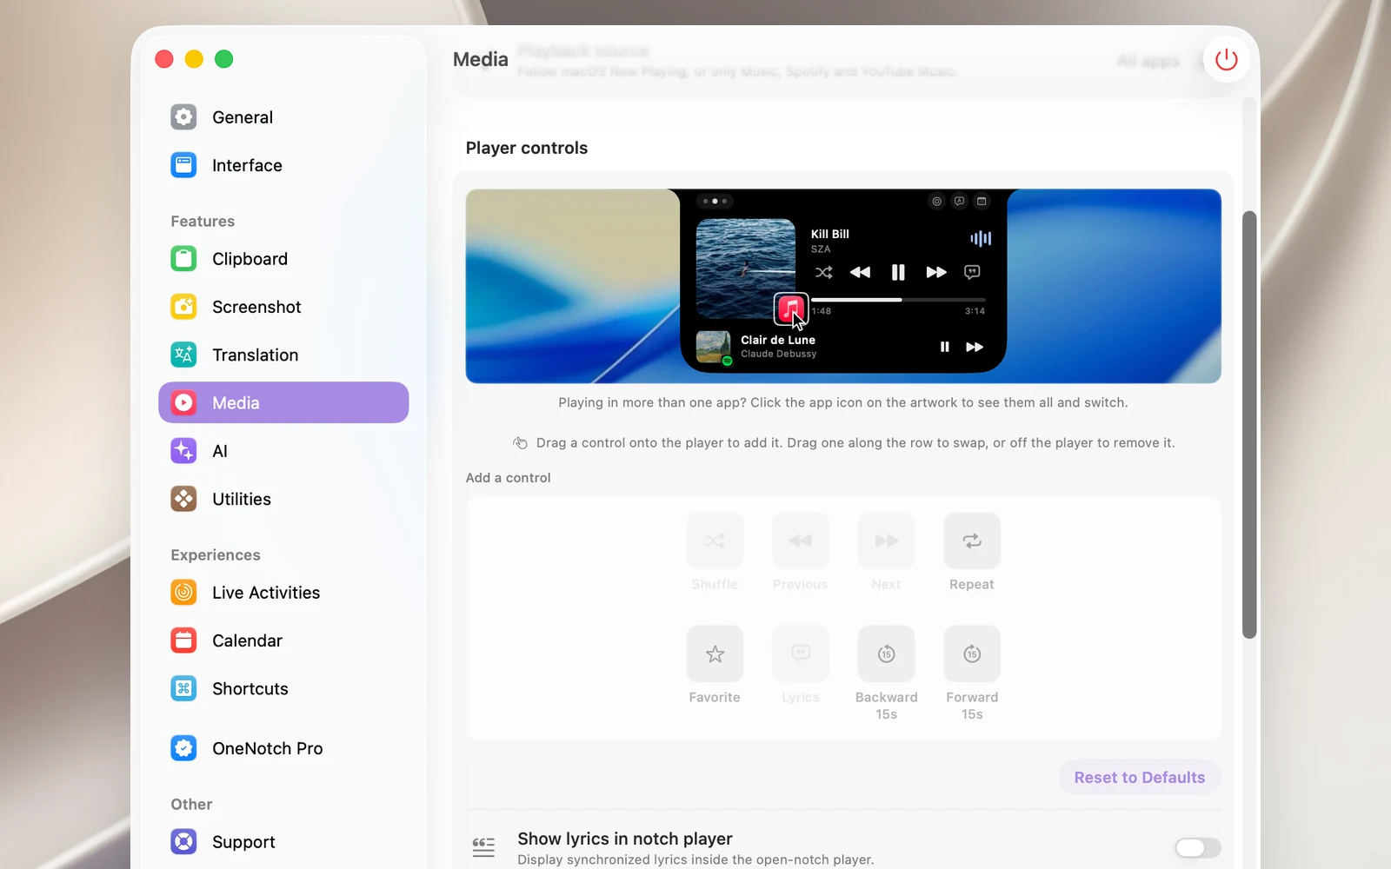The height and width of the screenshot is (869, 1391).
Task: Open the Interface settings section
Action: click(x=283, y=165)
